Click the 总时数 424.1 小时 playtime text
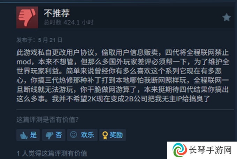The width and height of the screenshot is (237, 159). pyautogui.click(x=68, y=23)
